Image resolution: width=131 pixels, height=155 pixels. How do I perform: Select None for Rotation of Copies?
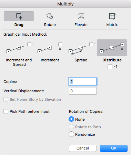(x=71, y=119)
